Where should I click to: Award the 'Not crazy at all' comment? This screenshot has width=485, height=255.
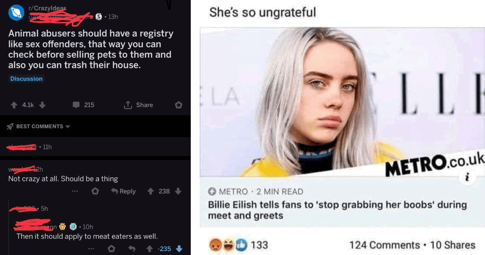pyautogui.click(x=95, y=191)
